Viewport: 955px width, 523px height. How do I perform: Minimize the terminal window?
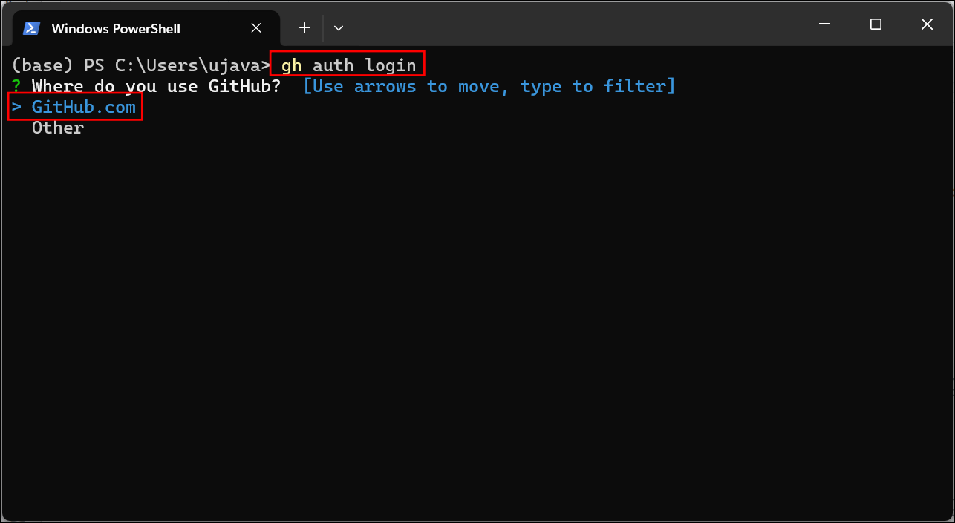(x=824, y=24)
